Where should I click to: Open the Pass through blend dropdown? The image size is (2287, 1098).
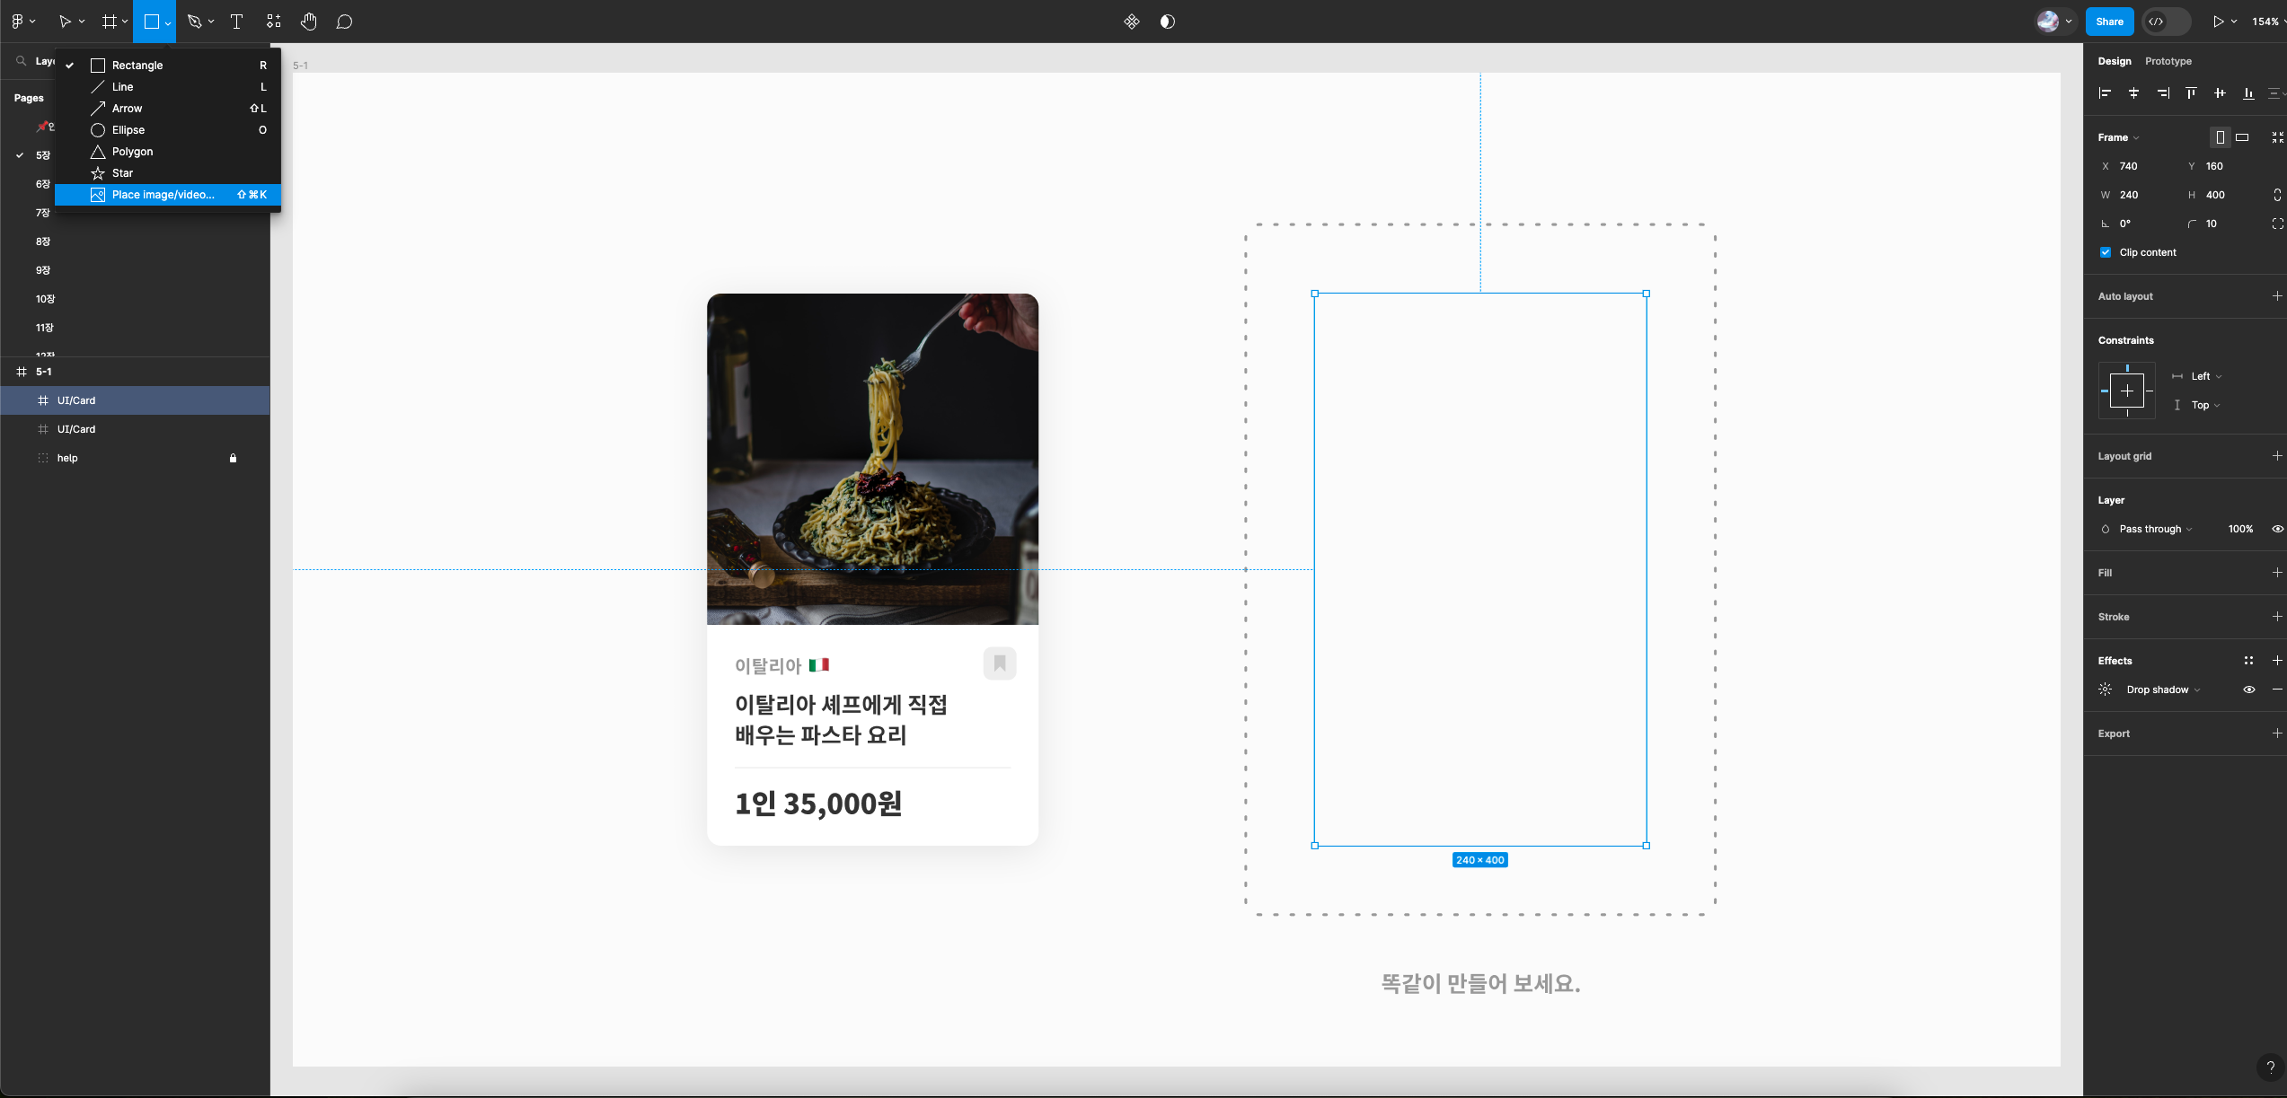click(2155, 529)
